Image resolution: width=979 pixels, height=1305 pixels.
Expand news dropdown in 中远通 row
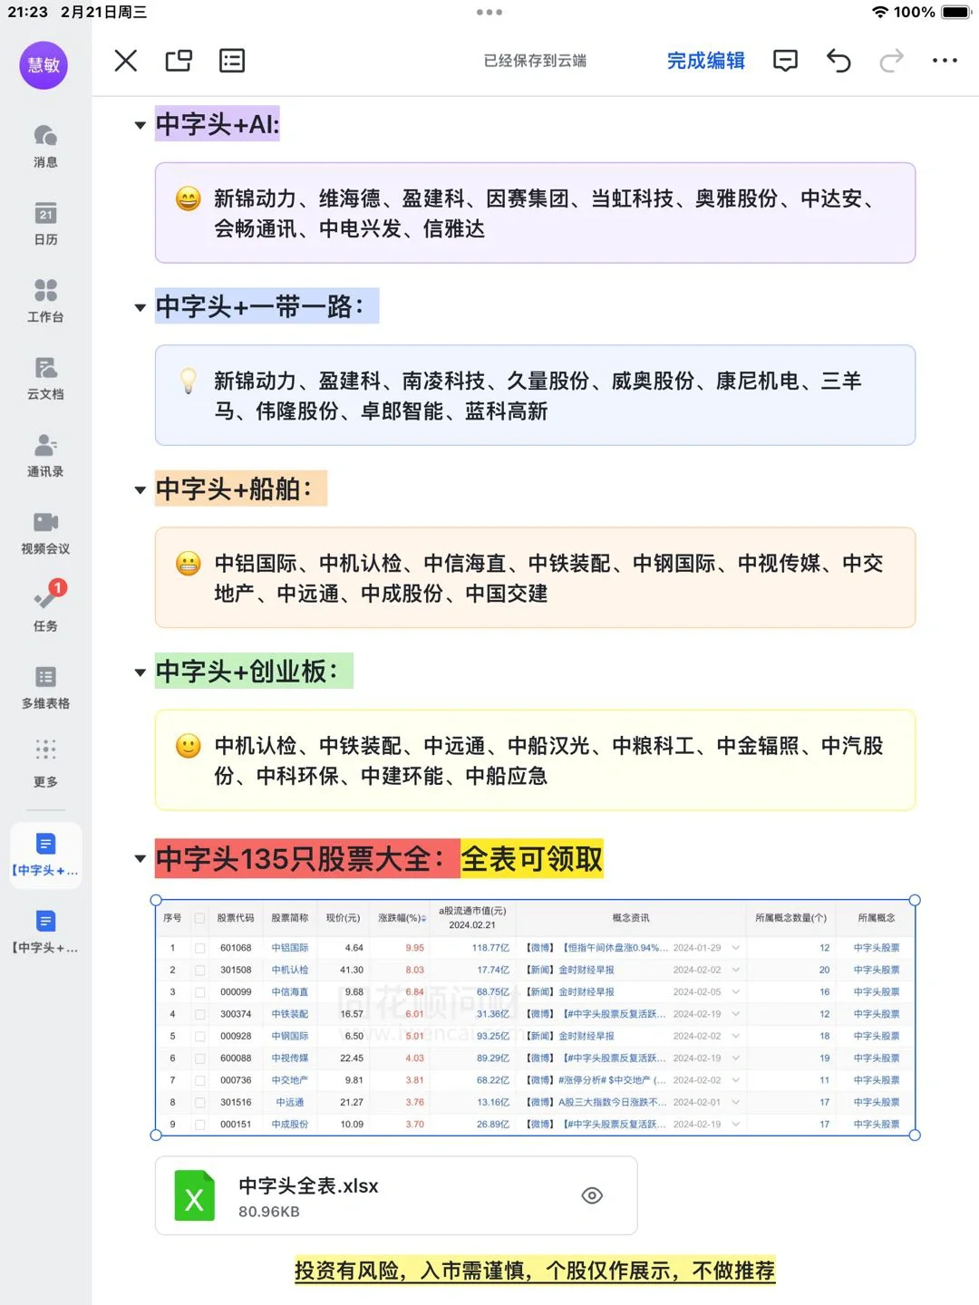pos(735,1102)
